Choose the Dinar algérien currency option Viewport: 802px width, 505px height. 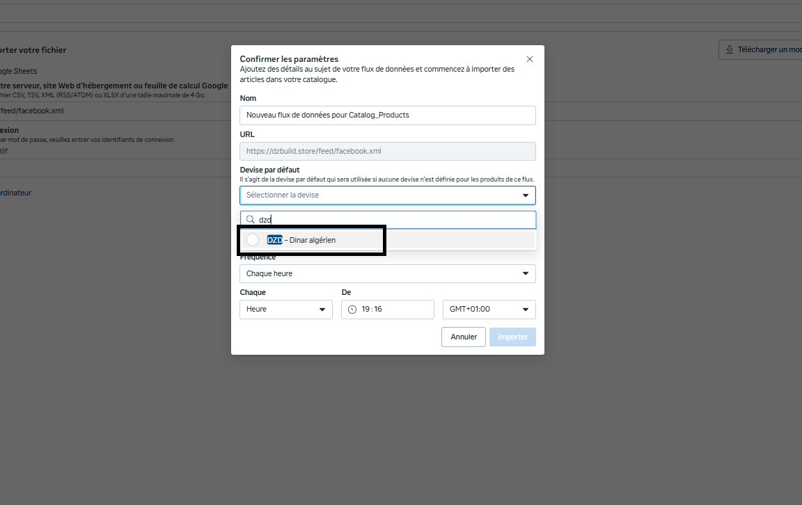310,240
